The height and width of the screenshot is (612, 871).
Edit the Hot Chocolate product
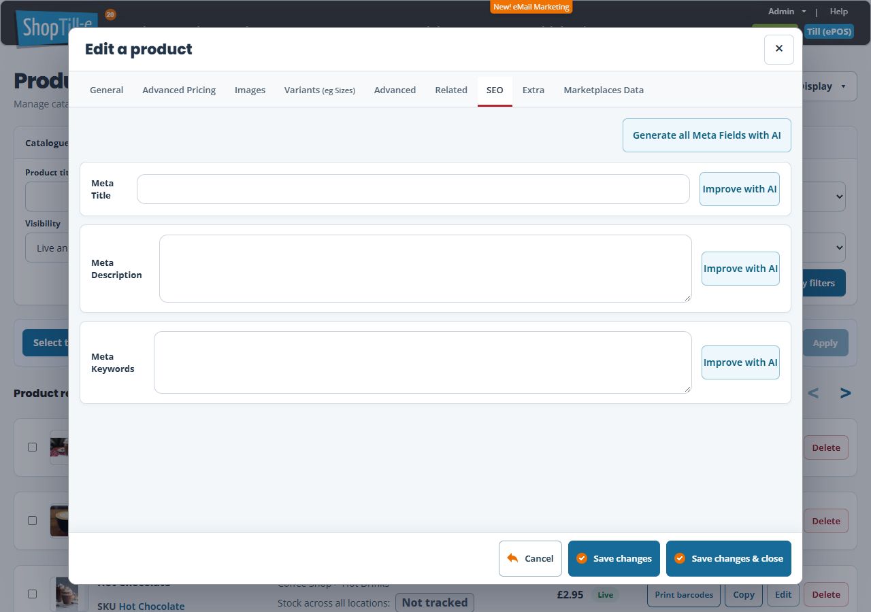pos(783,594)
